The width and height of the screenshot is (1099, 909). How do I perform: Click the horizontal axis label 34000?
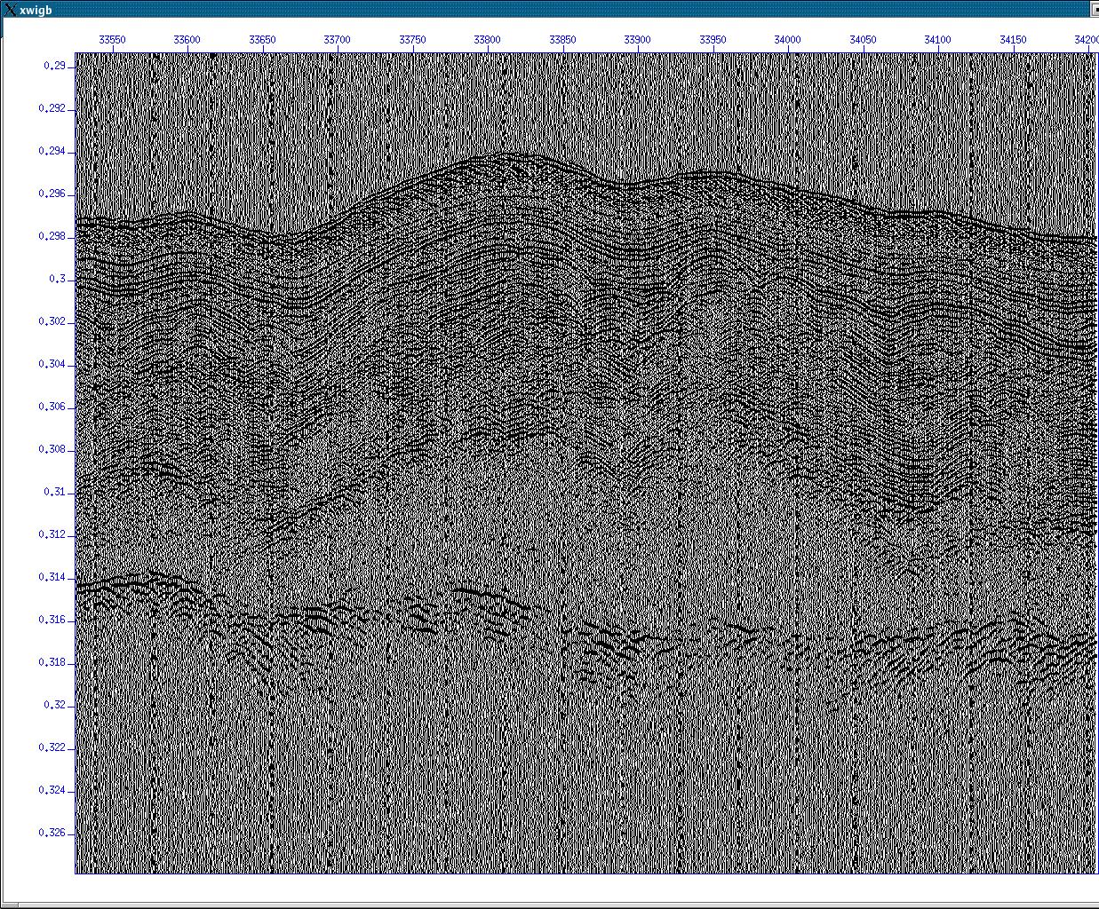click(787, 40)
